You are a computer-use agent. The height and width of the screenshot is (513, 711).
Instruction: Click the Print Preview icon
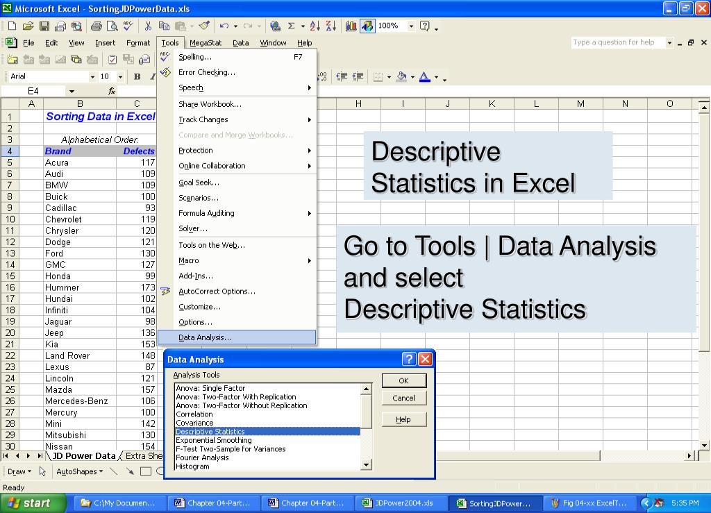(x=112, y=26)
